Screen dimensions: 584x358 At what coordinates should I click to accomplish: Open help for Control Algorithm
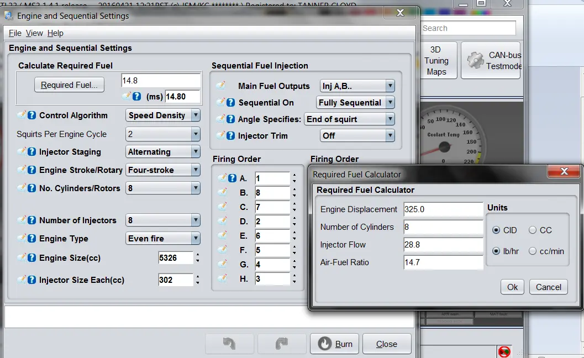pos(31,115)
